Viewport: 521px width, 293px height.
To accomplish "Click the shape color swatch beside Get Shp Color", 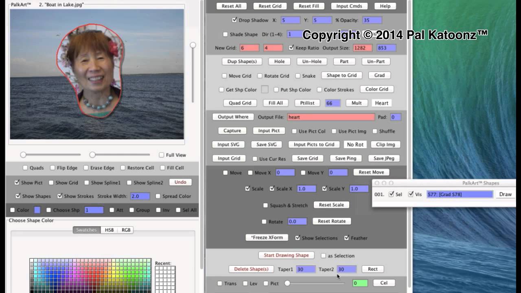I will pos(265,89).
